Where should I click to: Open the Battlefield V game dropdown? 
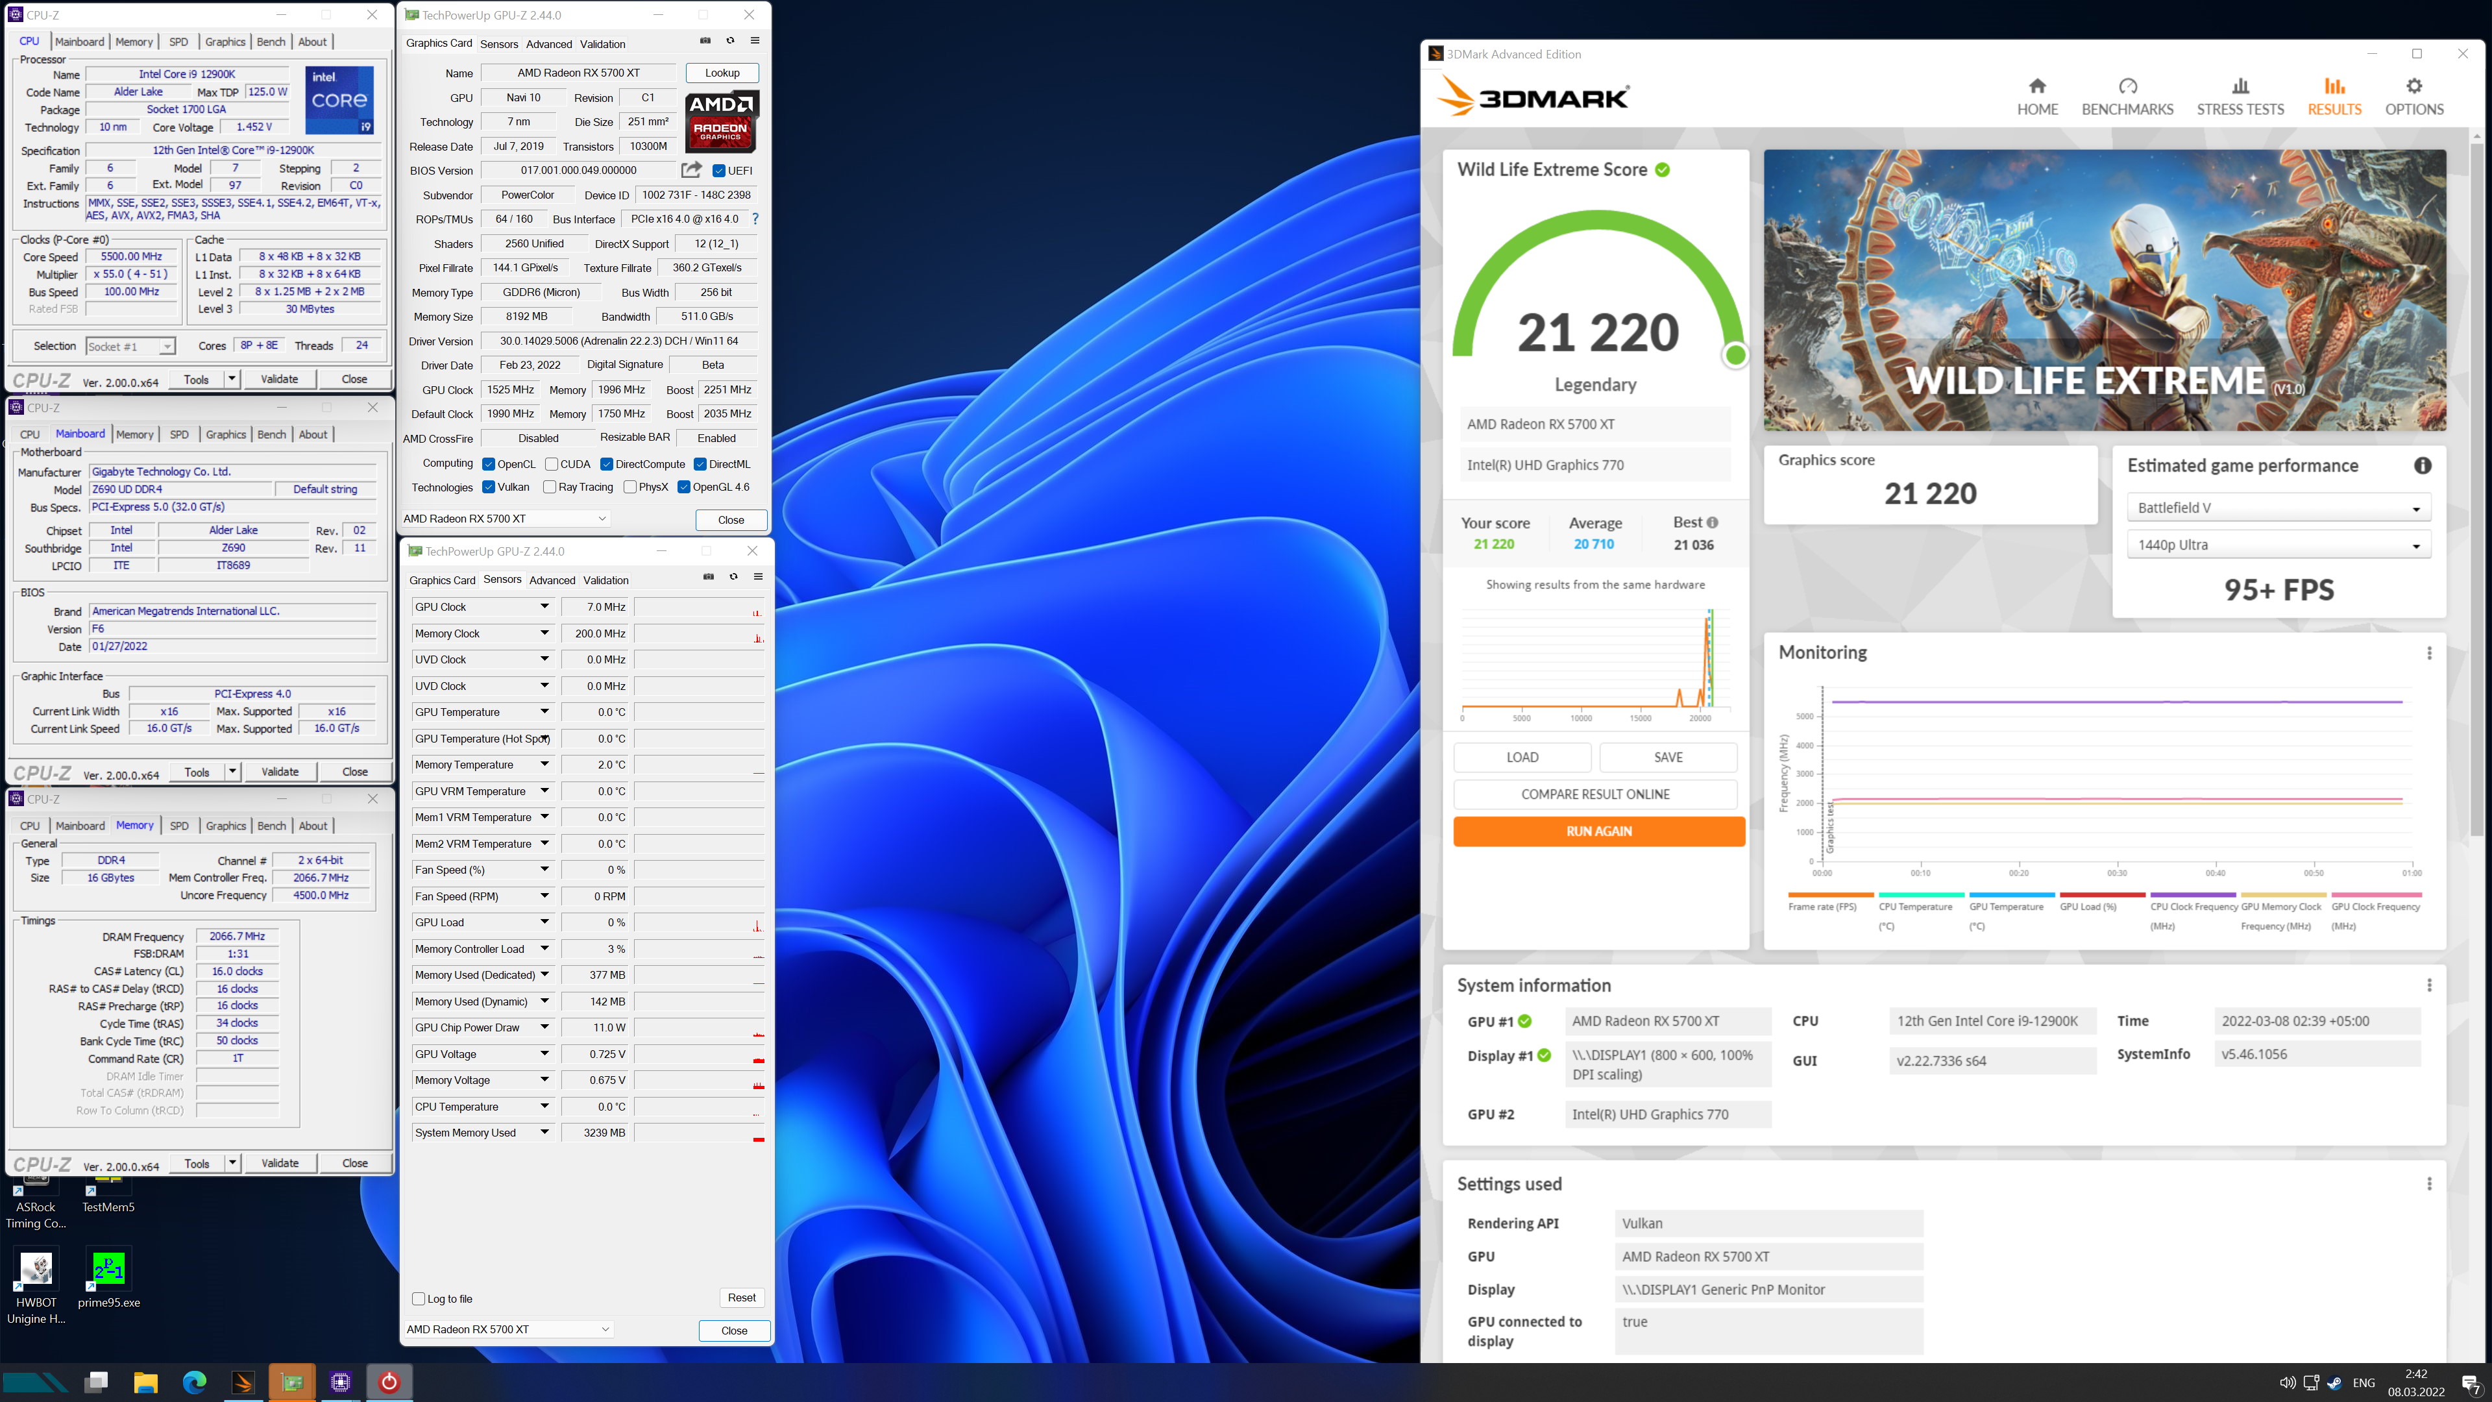pos(2278,508)
